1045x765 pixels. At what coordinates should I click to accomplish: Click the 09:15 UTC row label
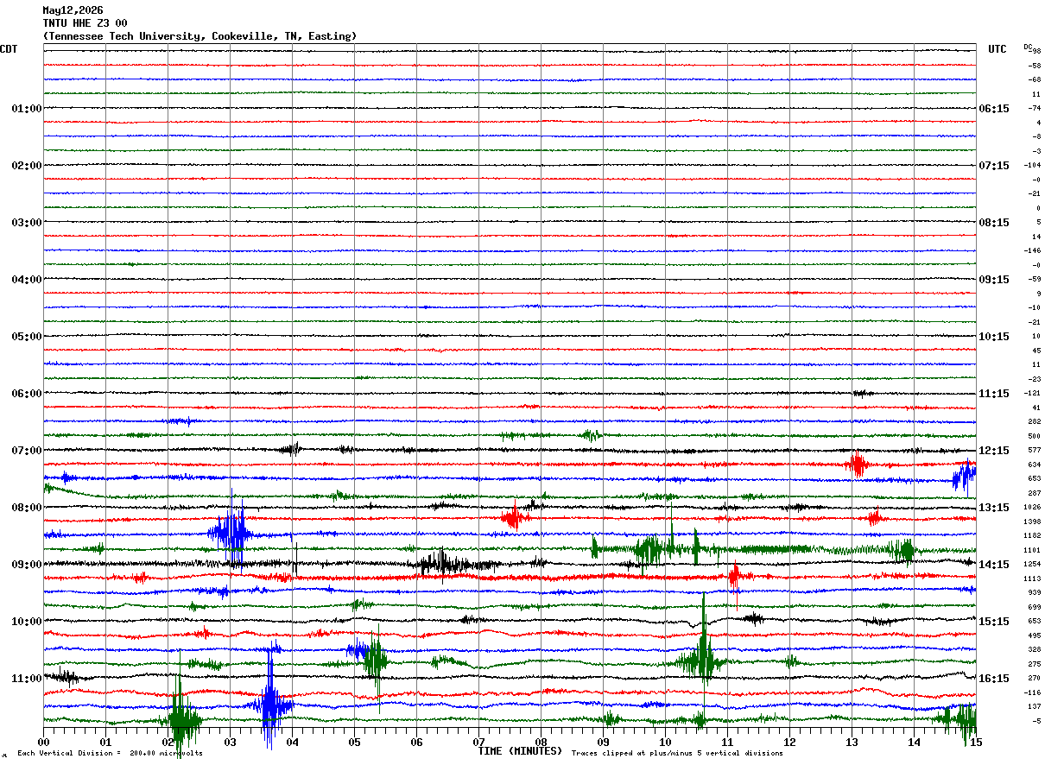click(993, 280)
